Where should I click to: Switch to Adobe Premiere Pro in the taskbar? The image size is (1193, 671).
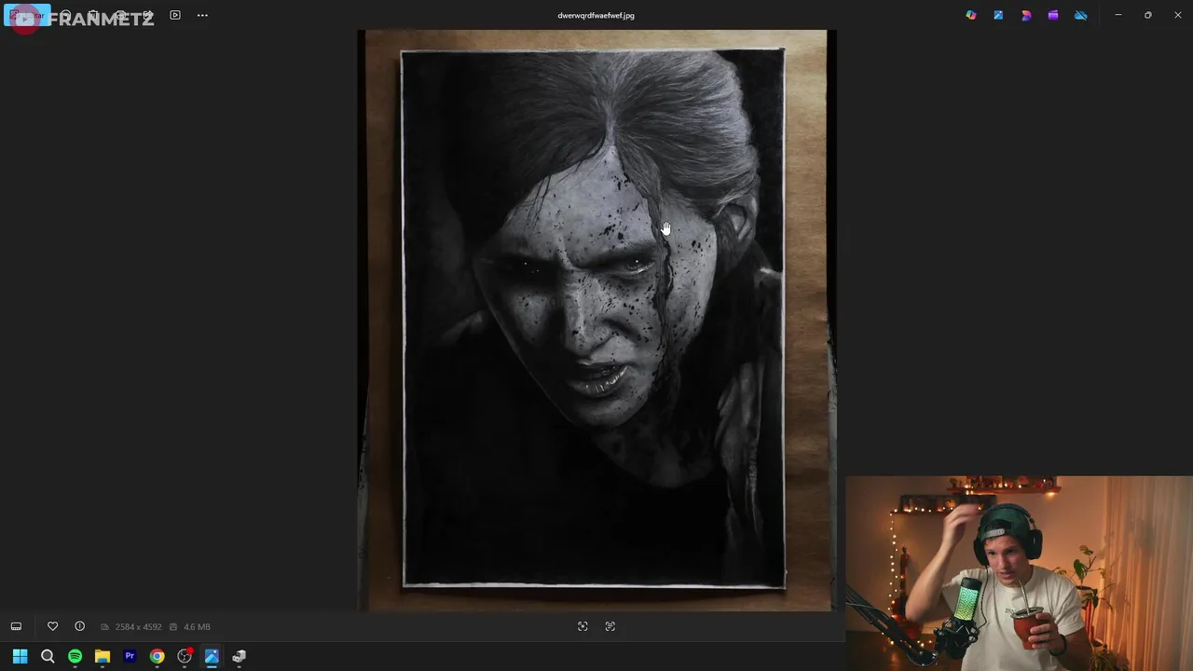click(130, 656)
